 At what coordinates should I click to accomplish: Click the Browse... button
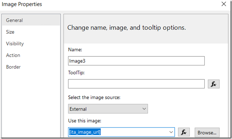207,133
